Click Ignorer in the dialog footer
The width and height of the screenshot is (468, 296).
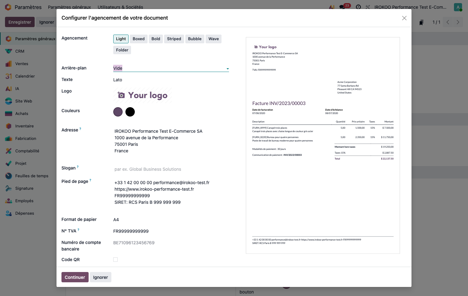(x=100, y=277)
